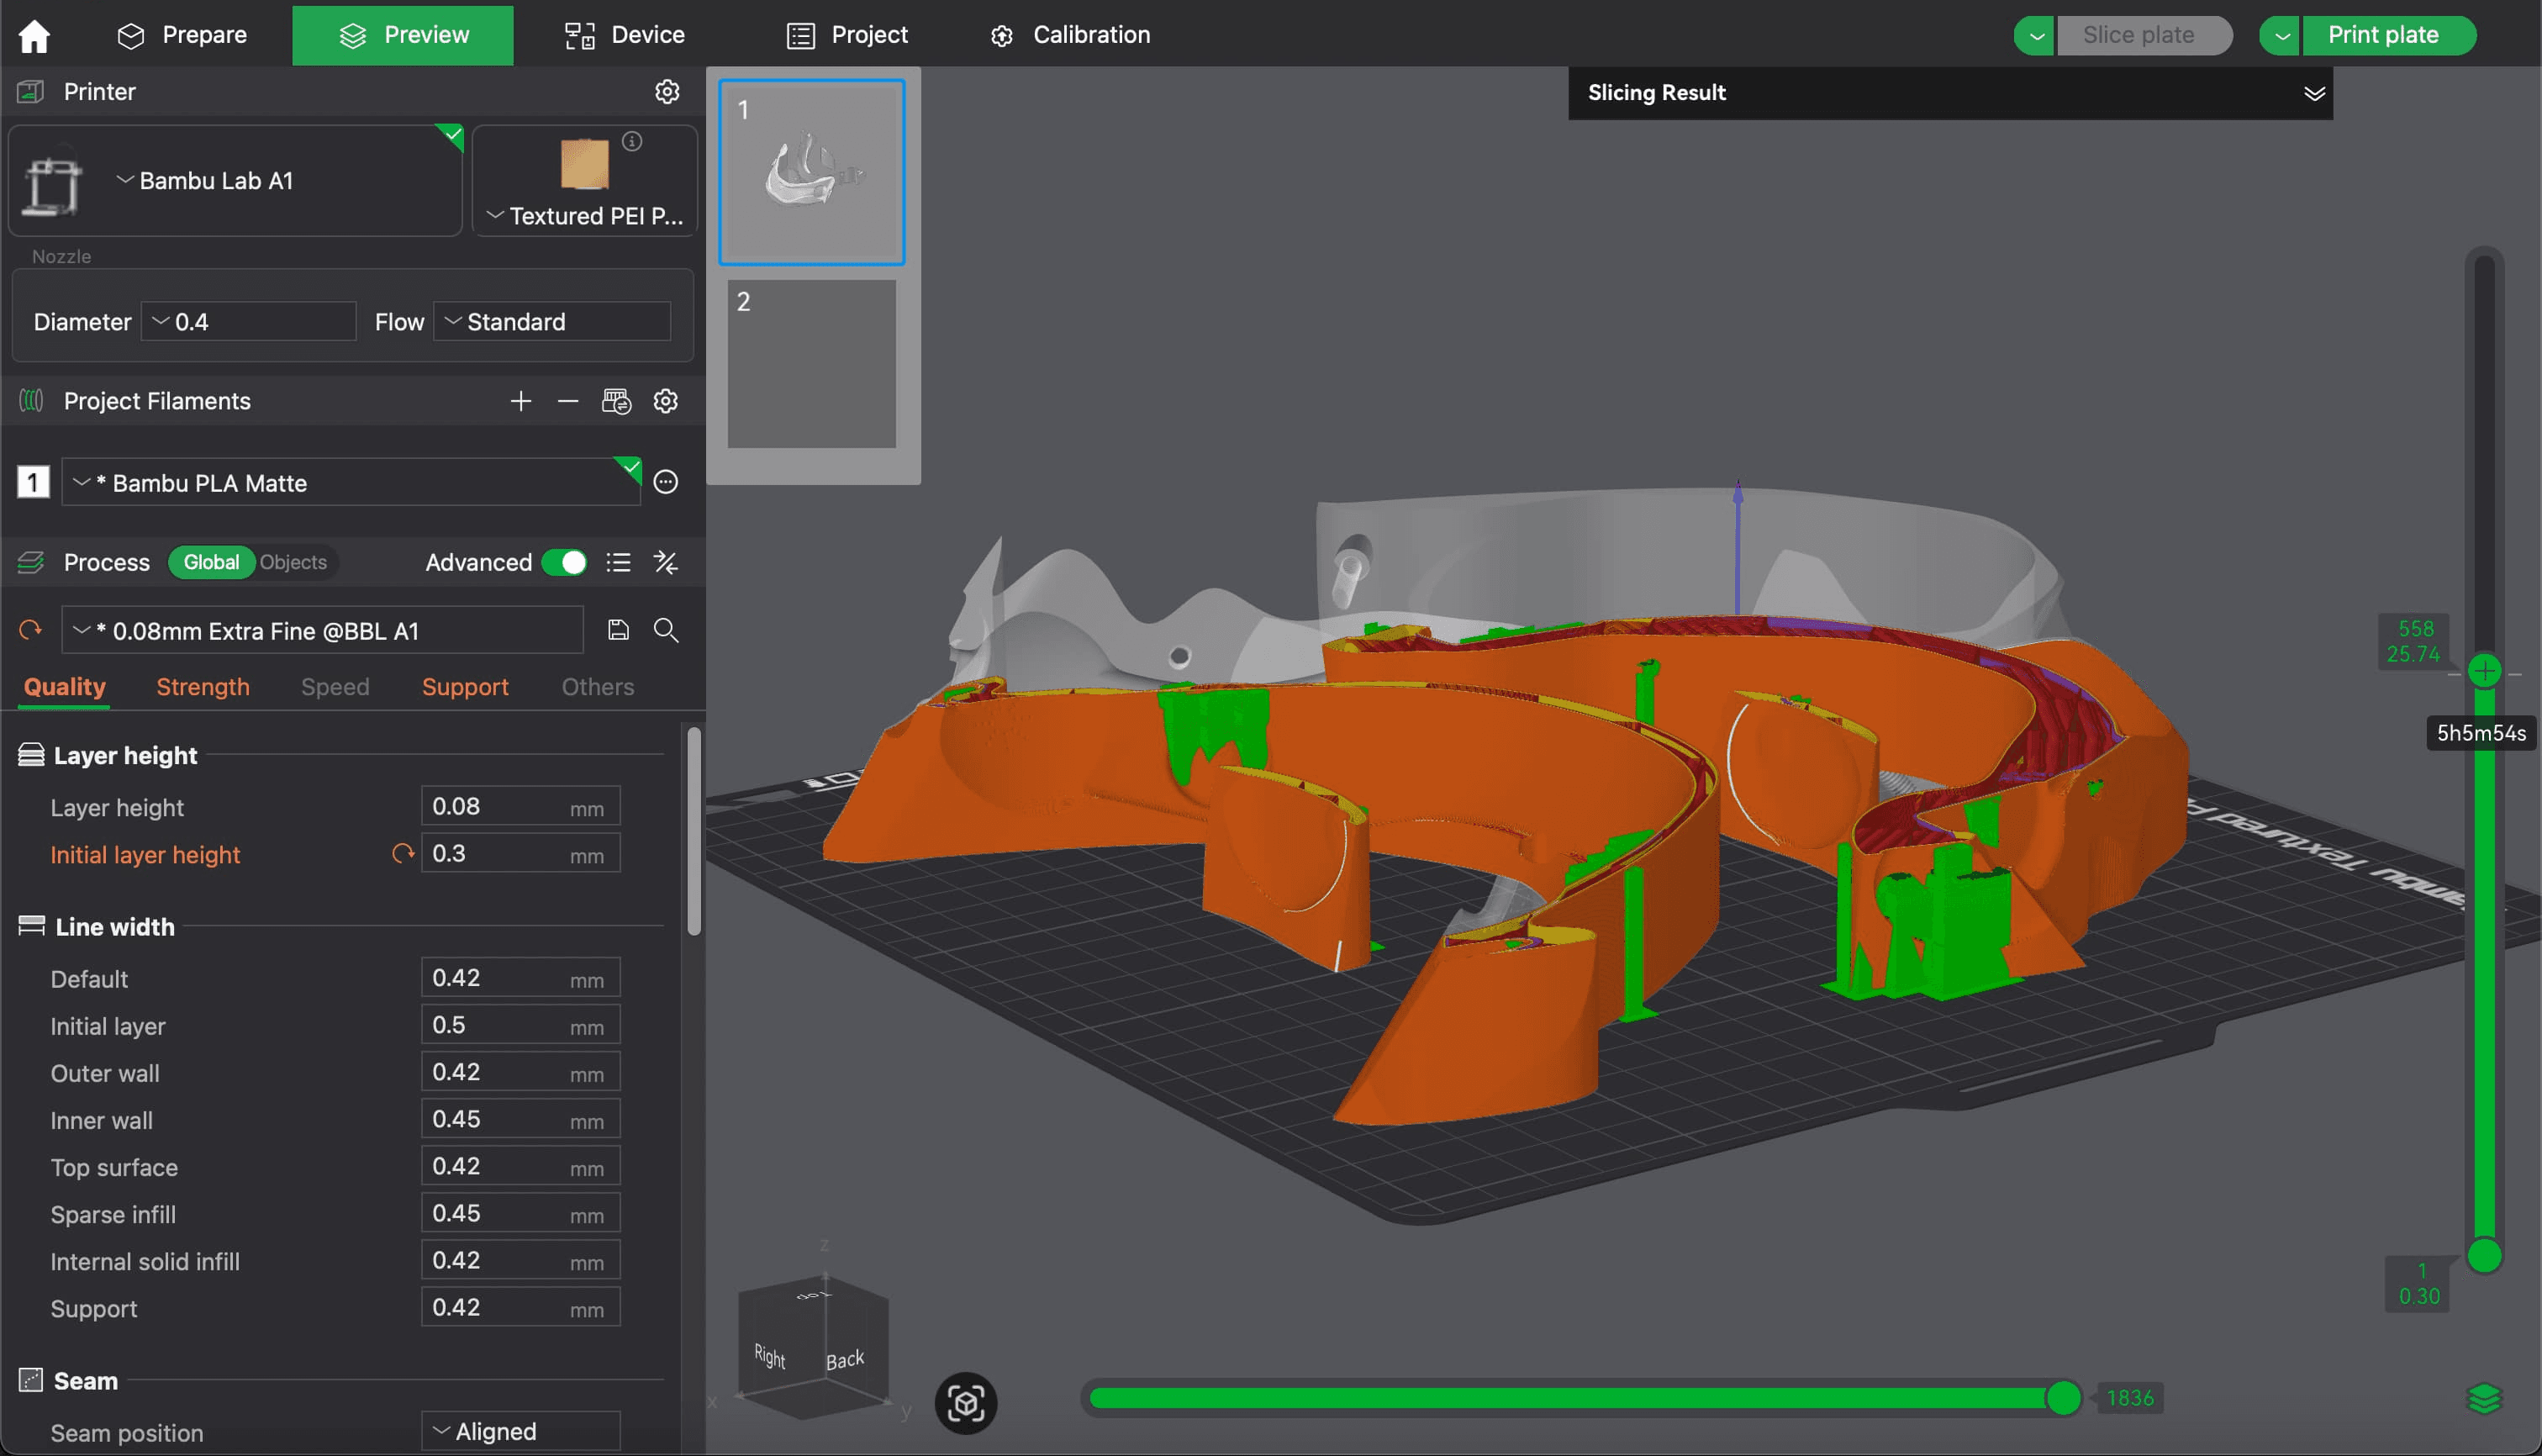The height and width of the screenshot is (1456, 2542).
Task: Open the layers view icon at bottom right
Action: (2484, 1398)
